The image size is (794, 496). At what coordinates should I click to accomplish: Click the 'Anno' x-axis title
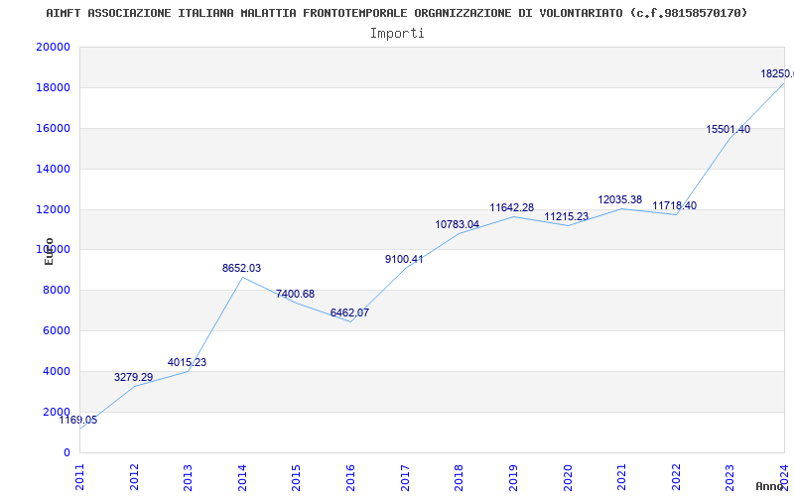[768, 487]
